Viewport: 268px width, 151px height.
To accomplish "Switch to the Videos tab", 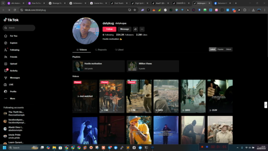I will click(82, 49).
